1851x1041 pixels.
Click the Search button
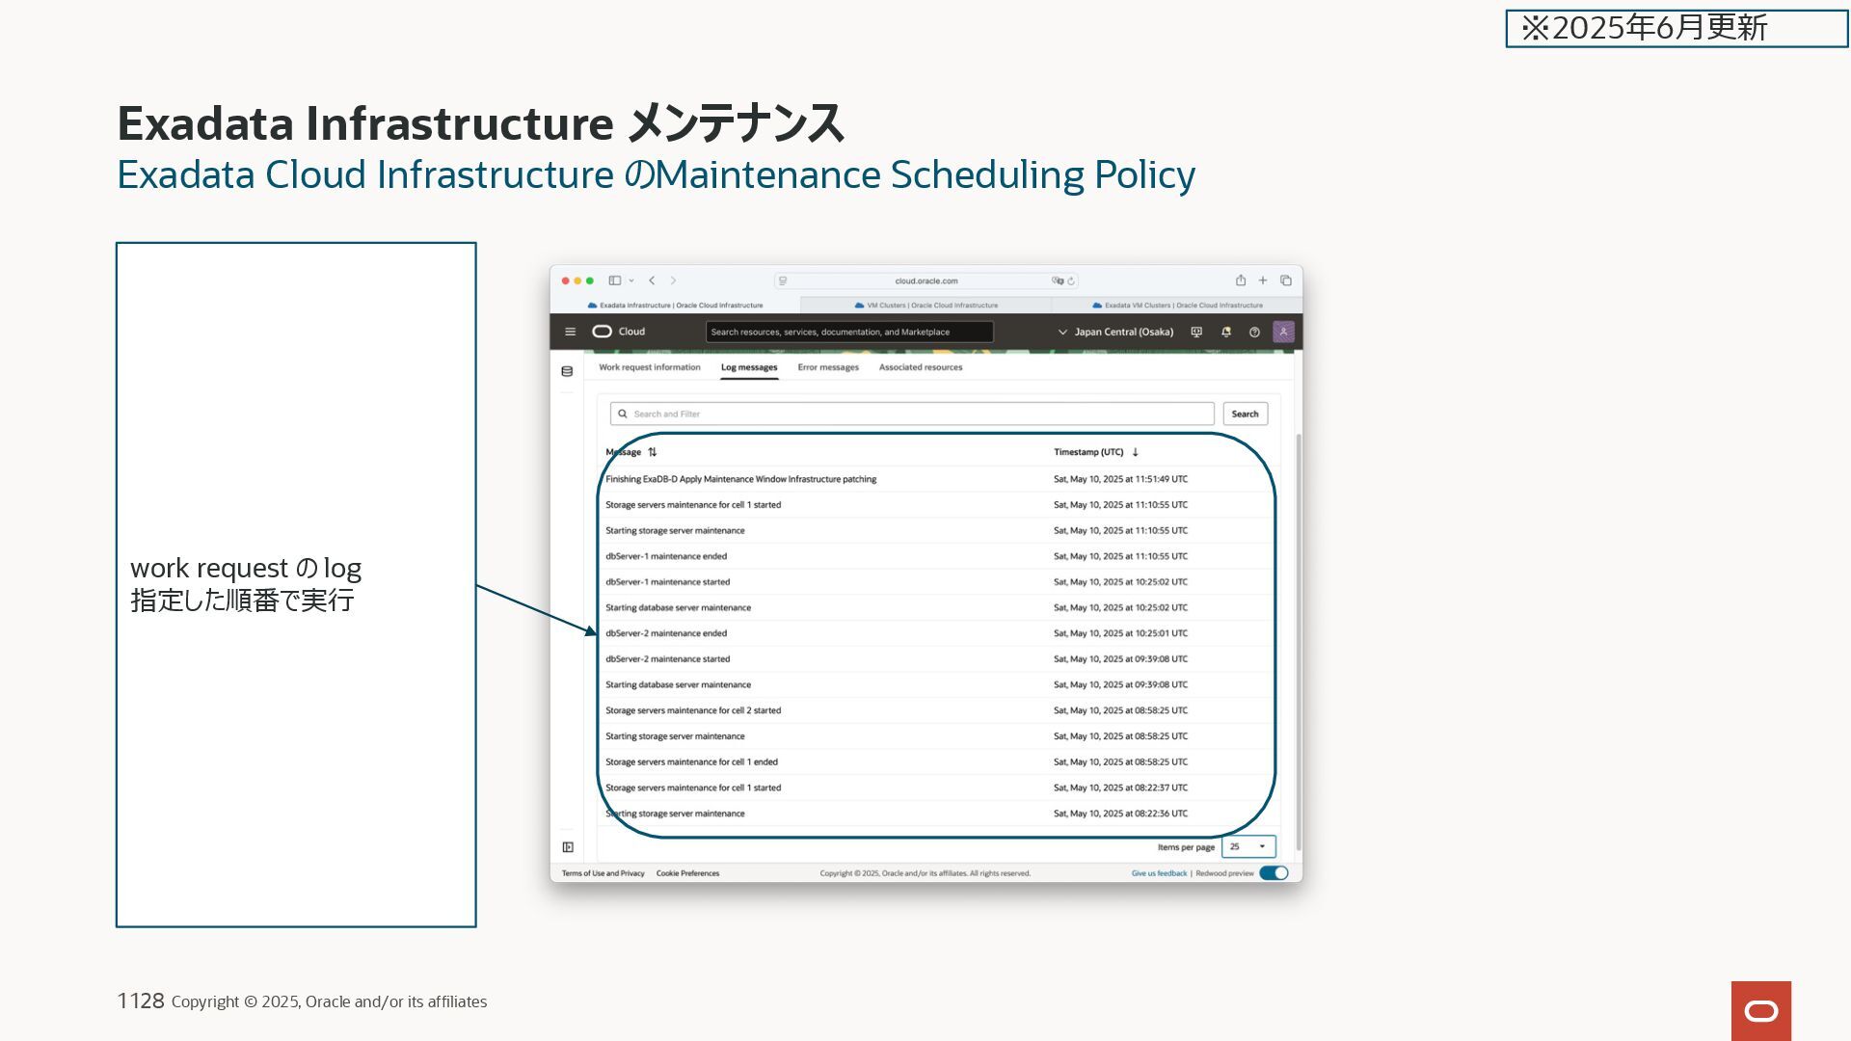(1245, 414)
